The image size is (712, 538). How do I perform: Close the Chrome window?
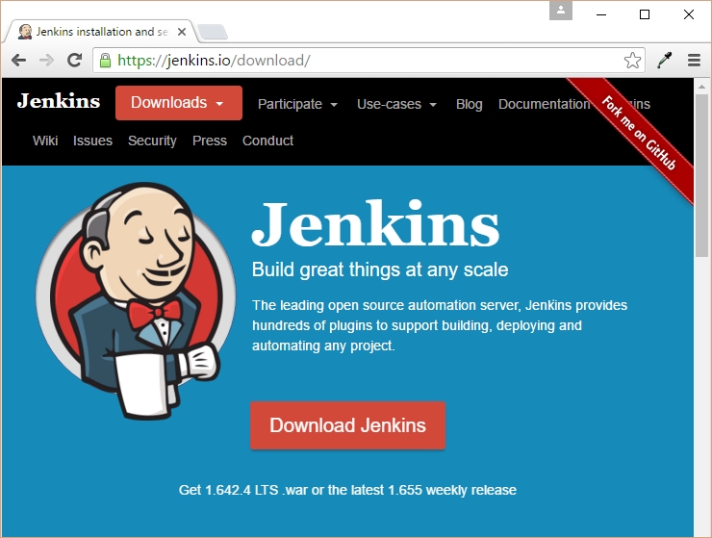coord(688,14)
